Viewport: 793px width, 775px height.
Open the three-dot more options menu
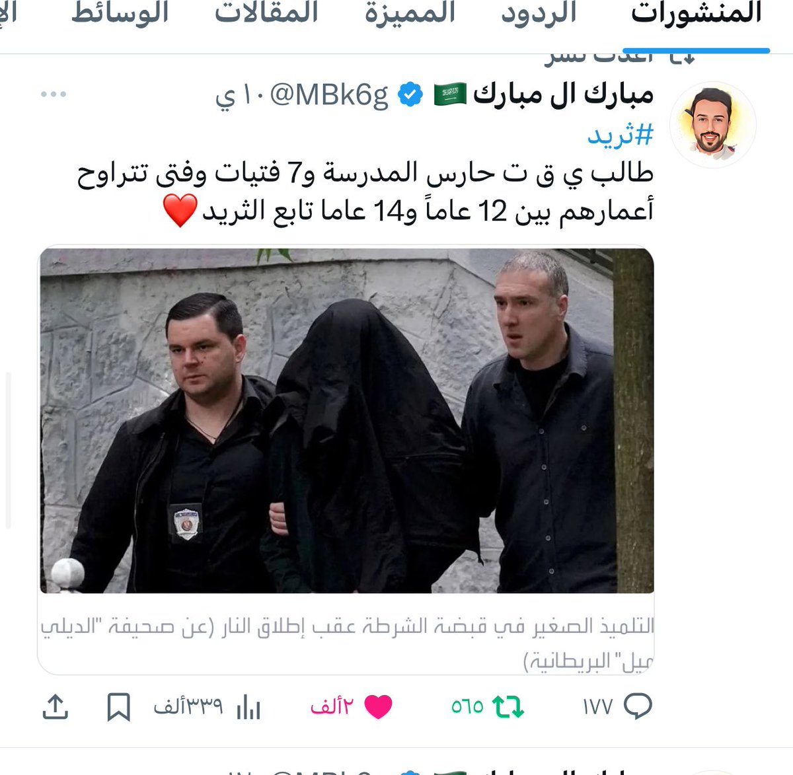pos(54,94)
